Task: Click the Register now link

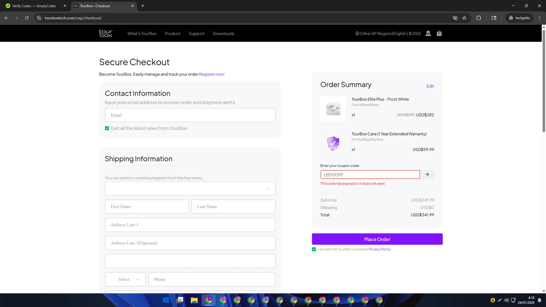Action: tap(212, 74)
